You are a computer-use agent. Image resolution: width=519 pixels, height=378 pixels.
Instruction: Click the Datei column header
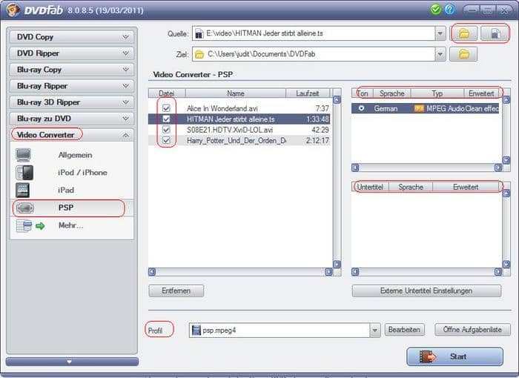coord(167,93)
